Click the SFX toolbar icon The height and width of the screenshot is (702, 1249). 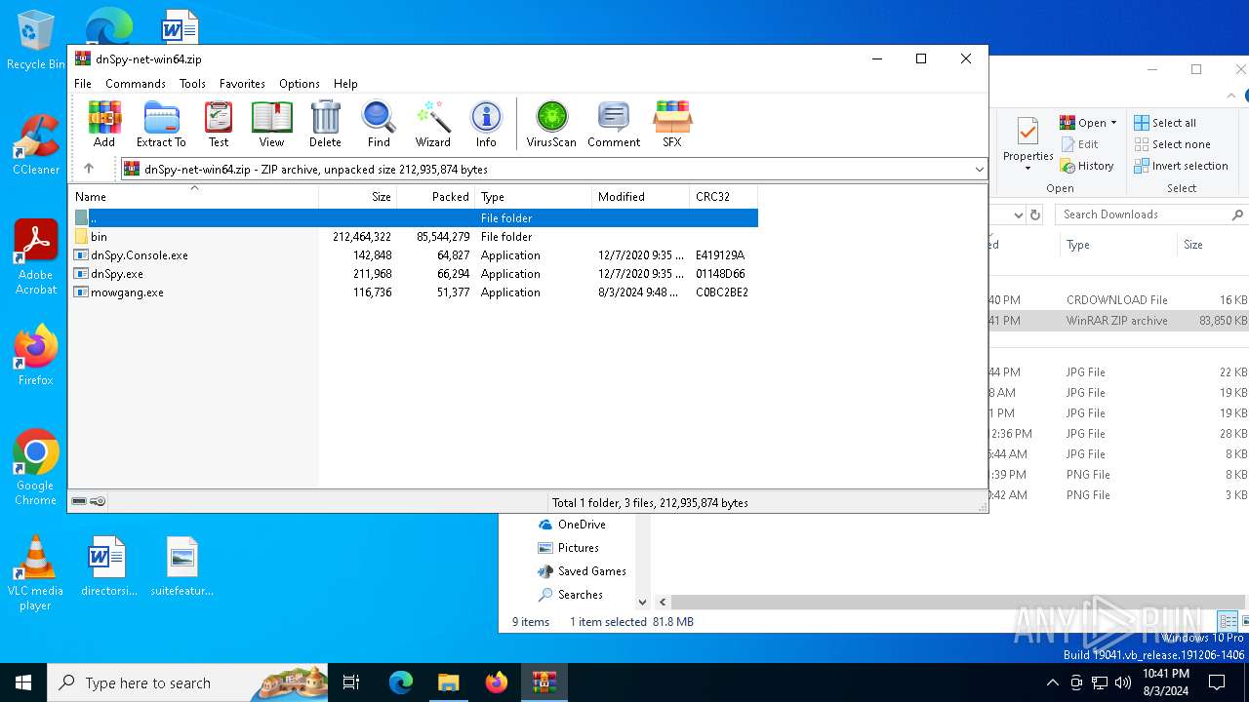[x=672, y=124]
